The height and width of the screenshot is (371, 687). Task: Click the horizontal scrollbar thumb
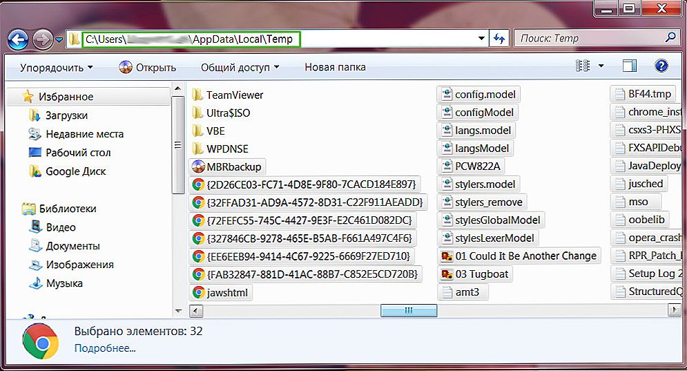[409, 310]
